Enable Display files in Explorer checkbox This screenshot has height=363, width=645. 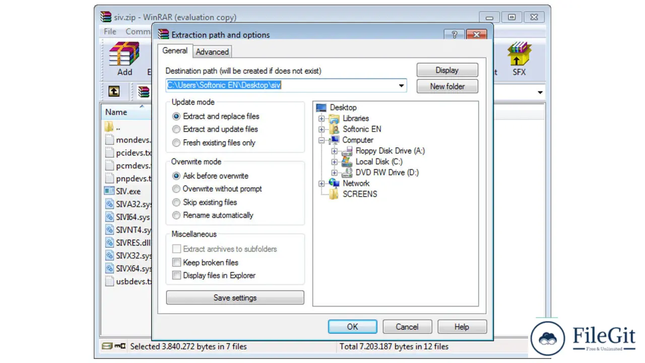pos(176,276)
